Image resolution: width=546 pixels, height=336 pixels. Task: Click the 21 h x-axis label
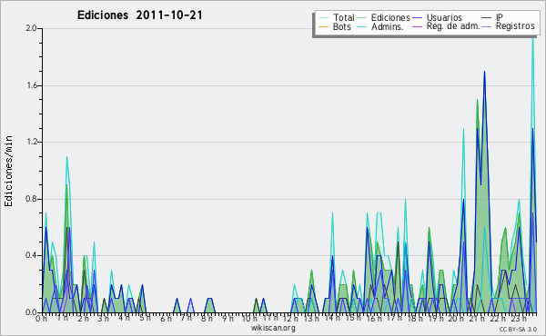pos(476,318)
